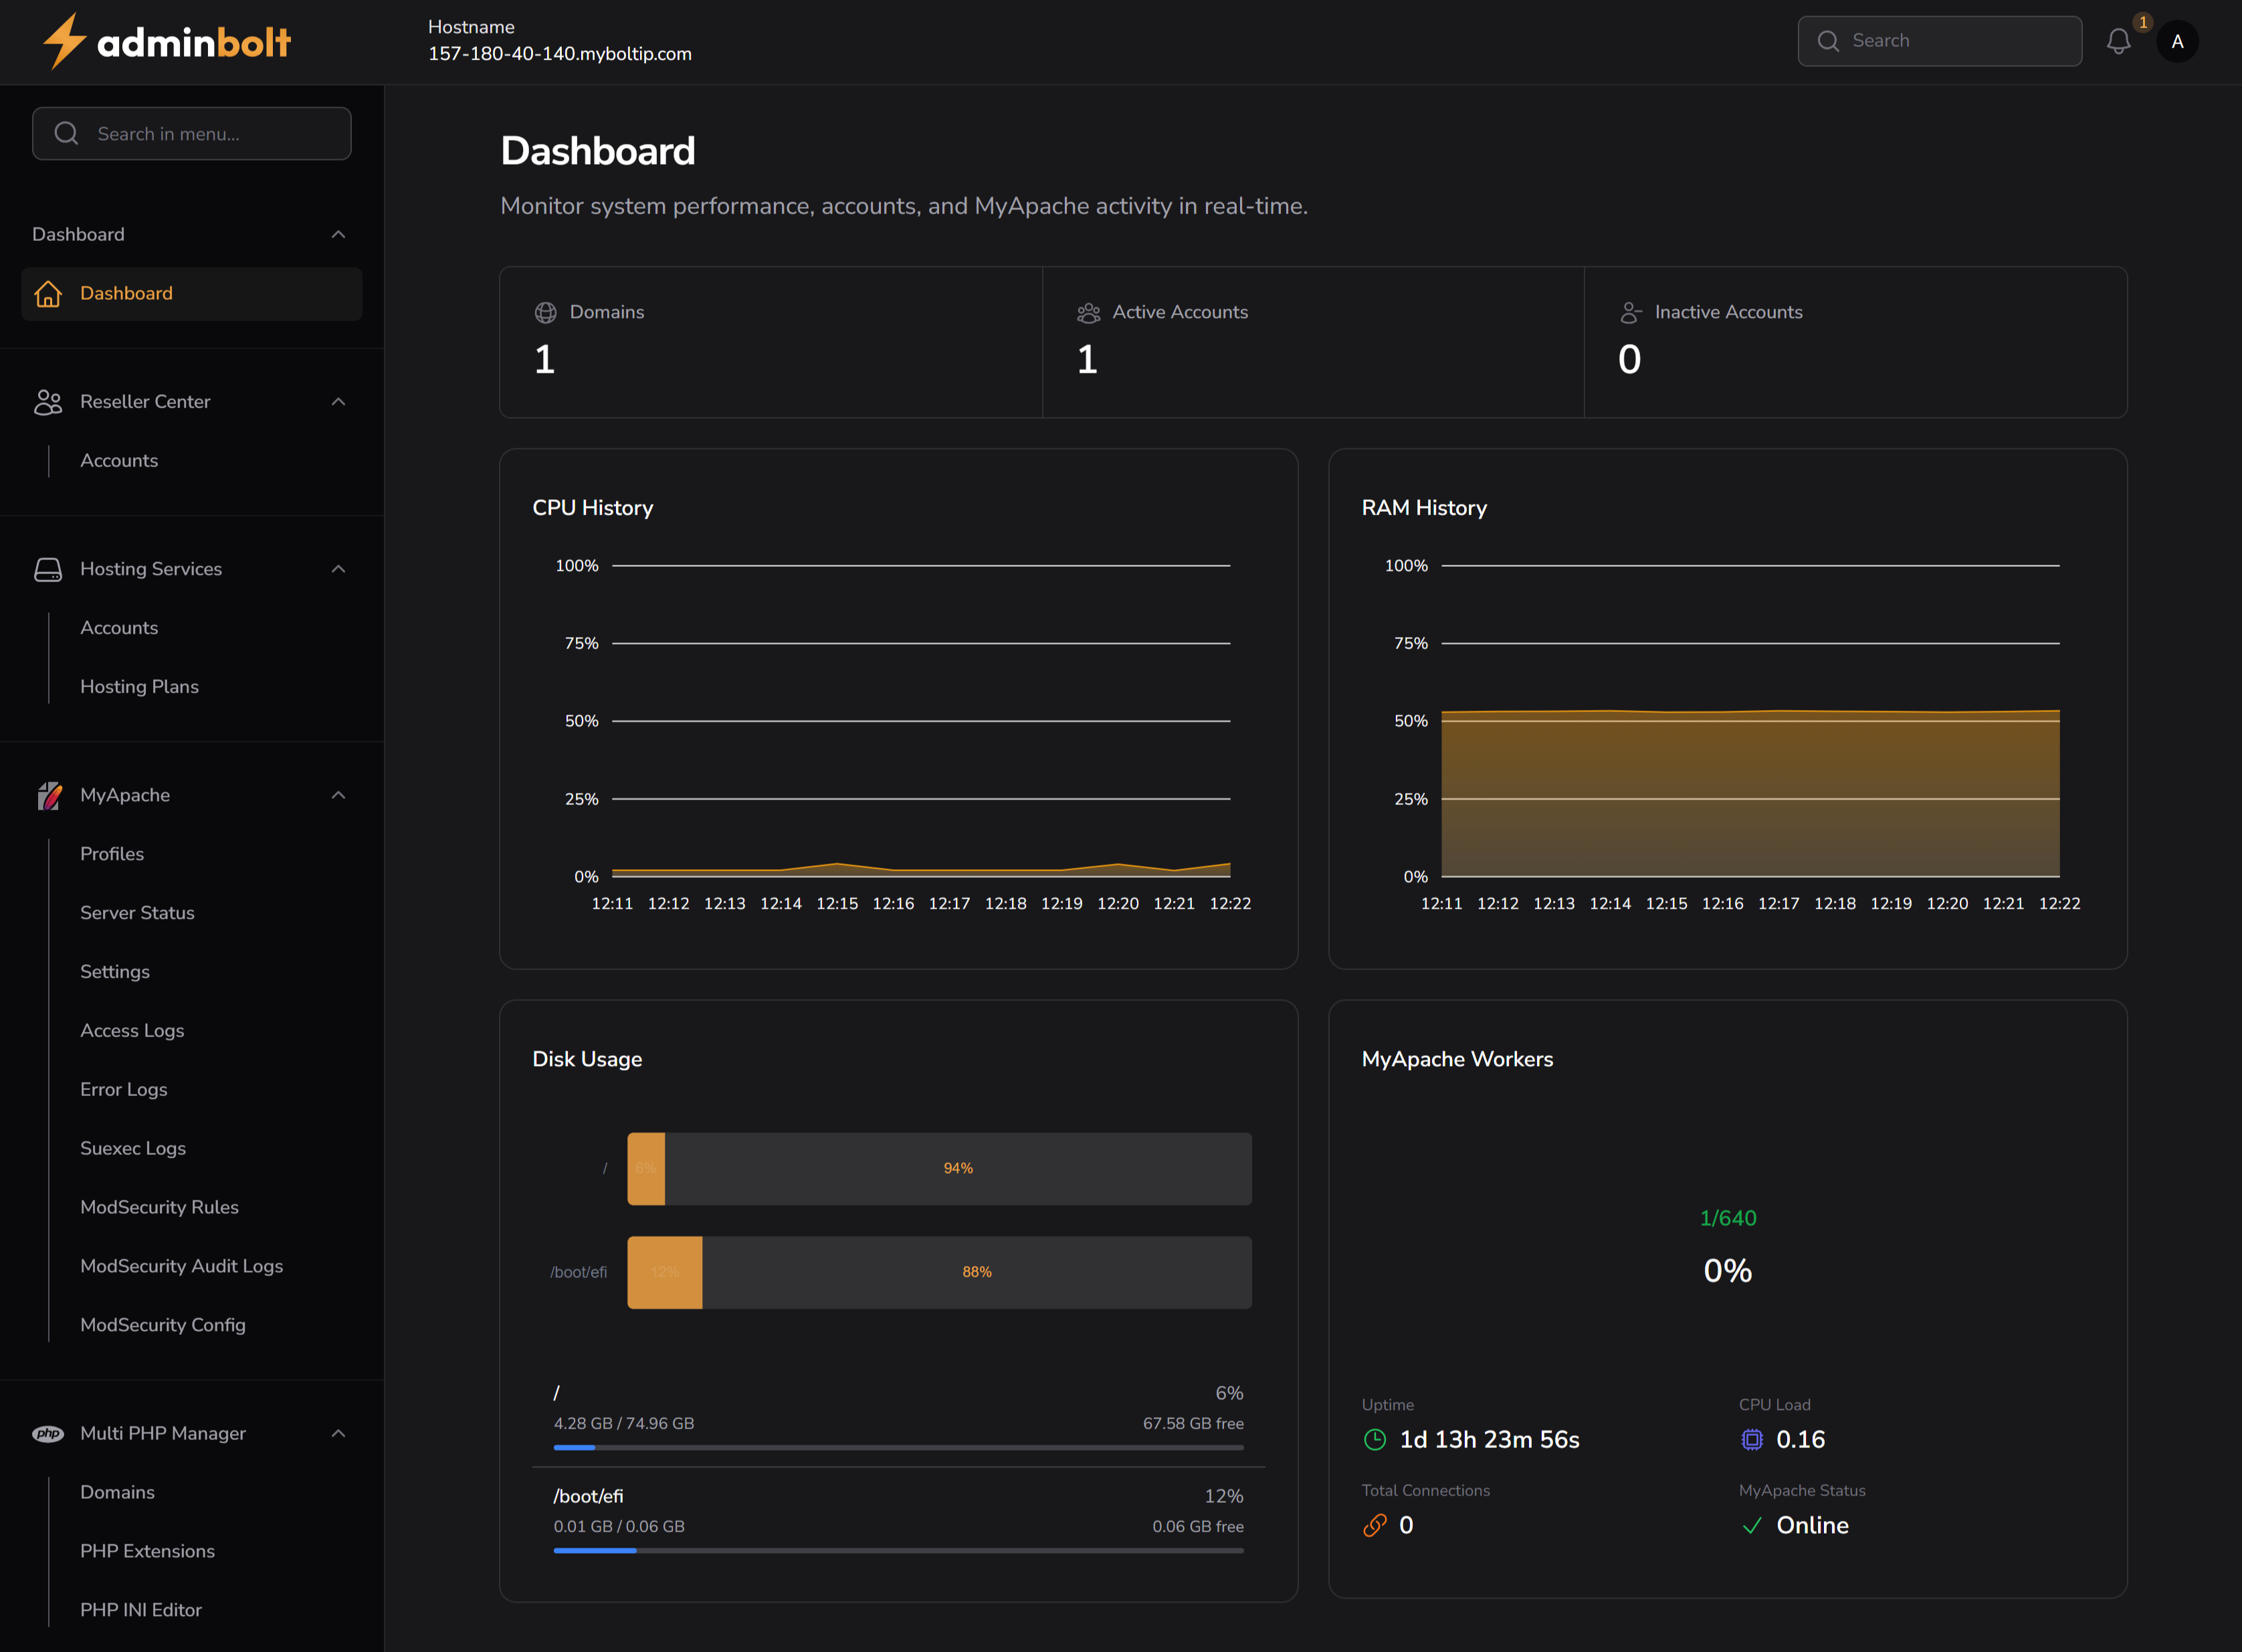The image size is (2242, 1652).
Task: Open the notifications bell
Action: 2118,41
